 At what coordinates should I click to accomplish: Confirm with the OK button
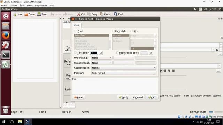[152, 97]
